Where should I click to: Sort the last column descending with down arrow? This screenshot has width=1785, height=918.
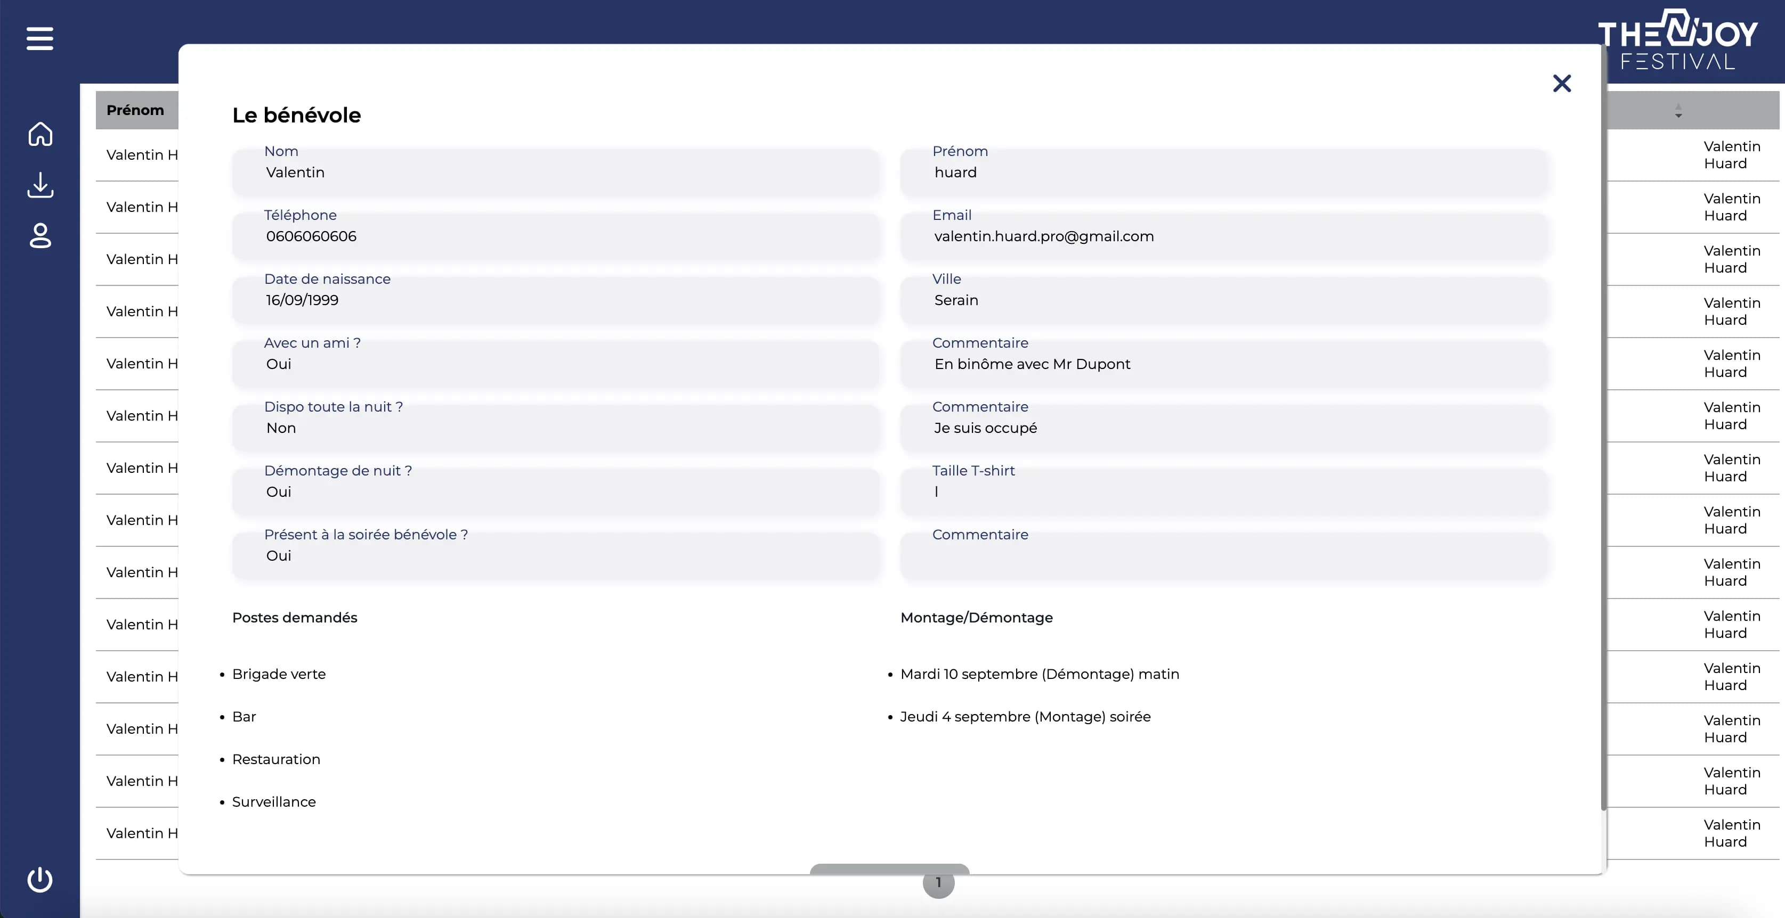click(x=1678, y=115)
